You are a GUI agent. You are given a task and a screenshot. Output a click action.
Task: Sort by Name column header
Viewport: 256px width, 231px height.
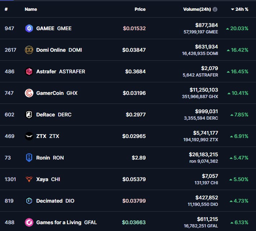click(31, 9)
